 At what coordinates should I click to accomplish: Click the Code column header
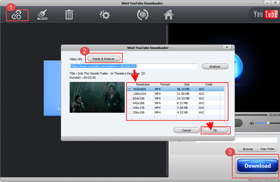209,84
